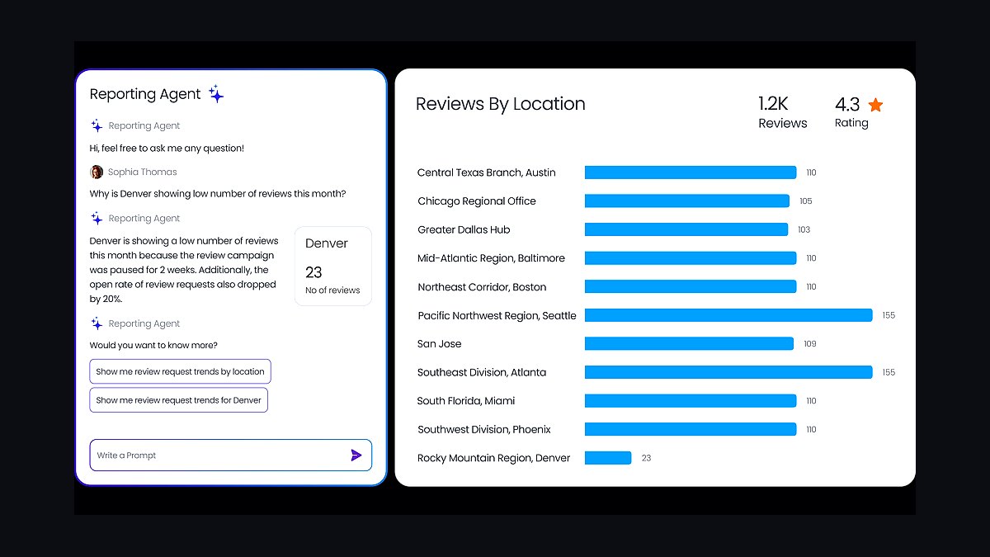Open the Denver 23 reviews card
Viewport: 990px width, 557px height.
tap(332, 267)
